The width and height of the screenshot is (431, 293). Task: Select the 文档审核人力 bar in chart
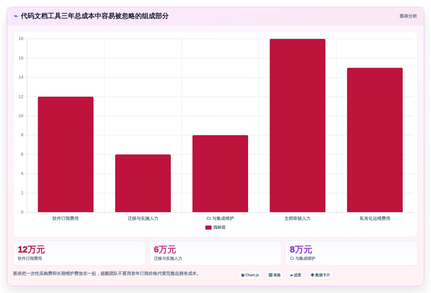[298, 126]
